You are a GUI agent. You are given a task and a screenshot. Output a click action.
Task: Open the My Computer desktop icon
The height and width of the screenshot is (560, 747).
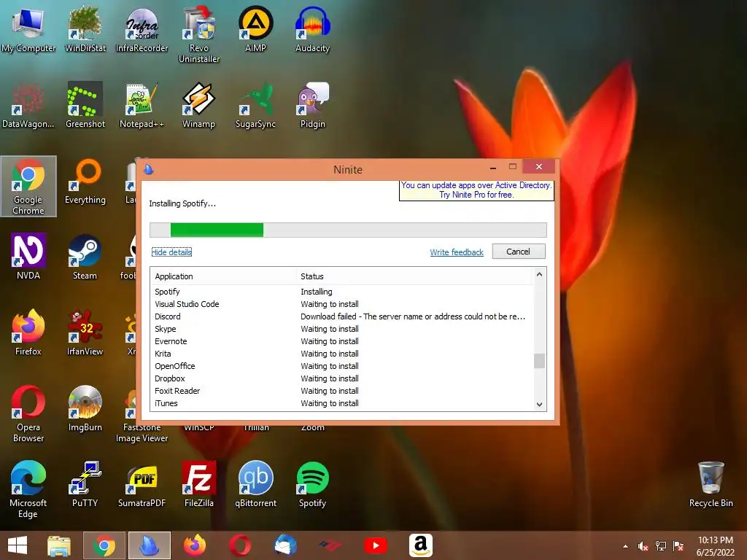coord(28,29)
